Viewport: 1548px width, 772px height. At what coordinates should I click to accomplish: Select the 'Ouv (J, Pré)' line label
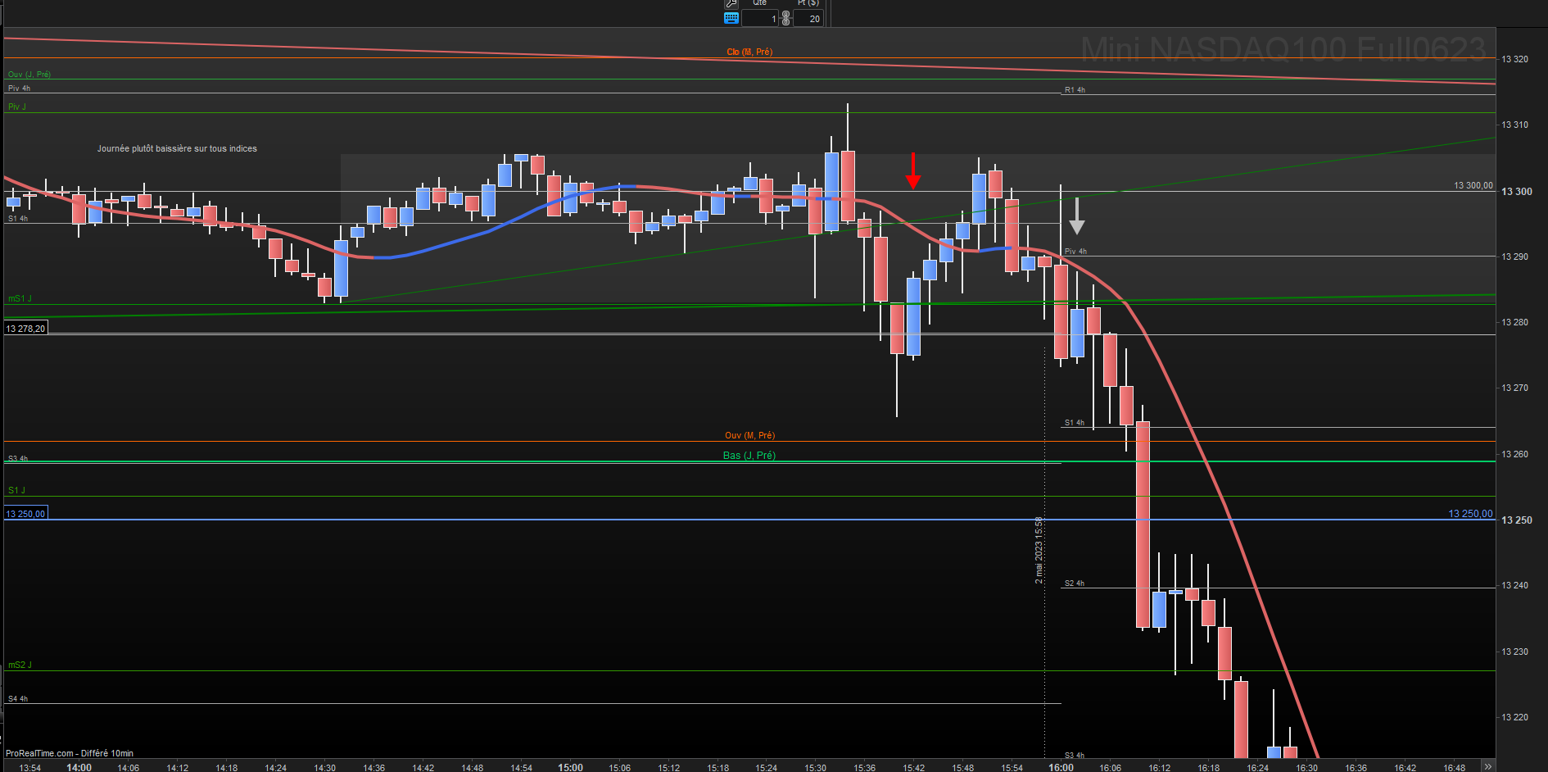(x=29, y=74)
